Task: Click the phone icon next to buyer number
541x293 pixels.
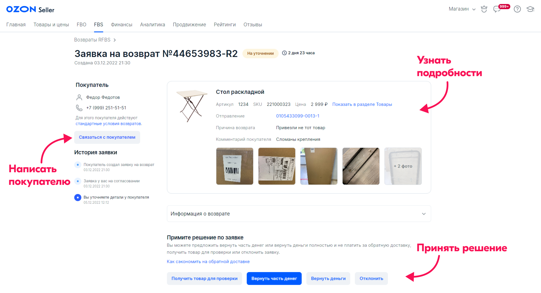Action: pos(79,108)
